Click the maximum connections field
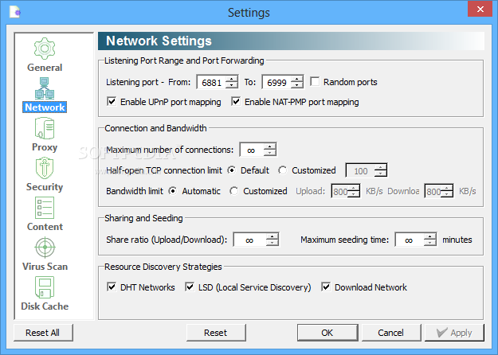This screenshot has height=355, width=498. coord(252,150)
